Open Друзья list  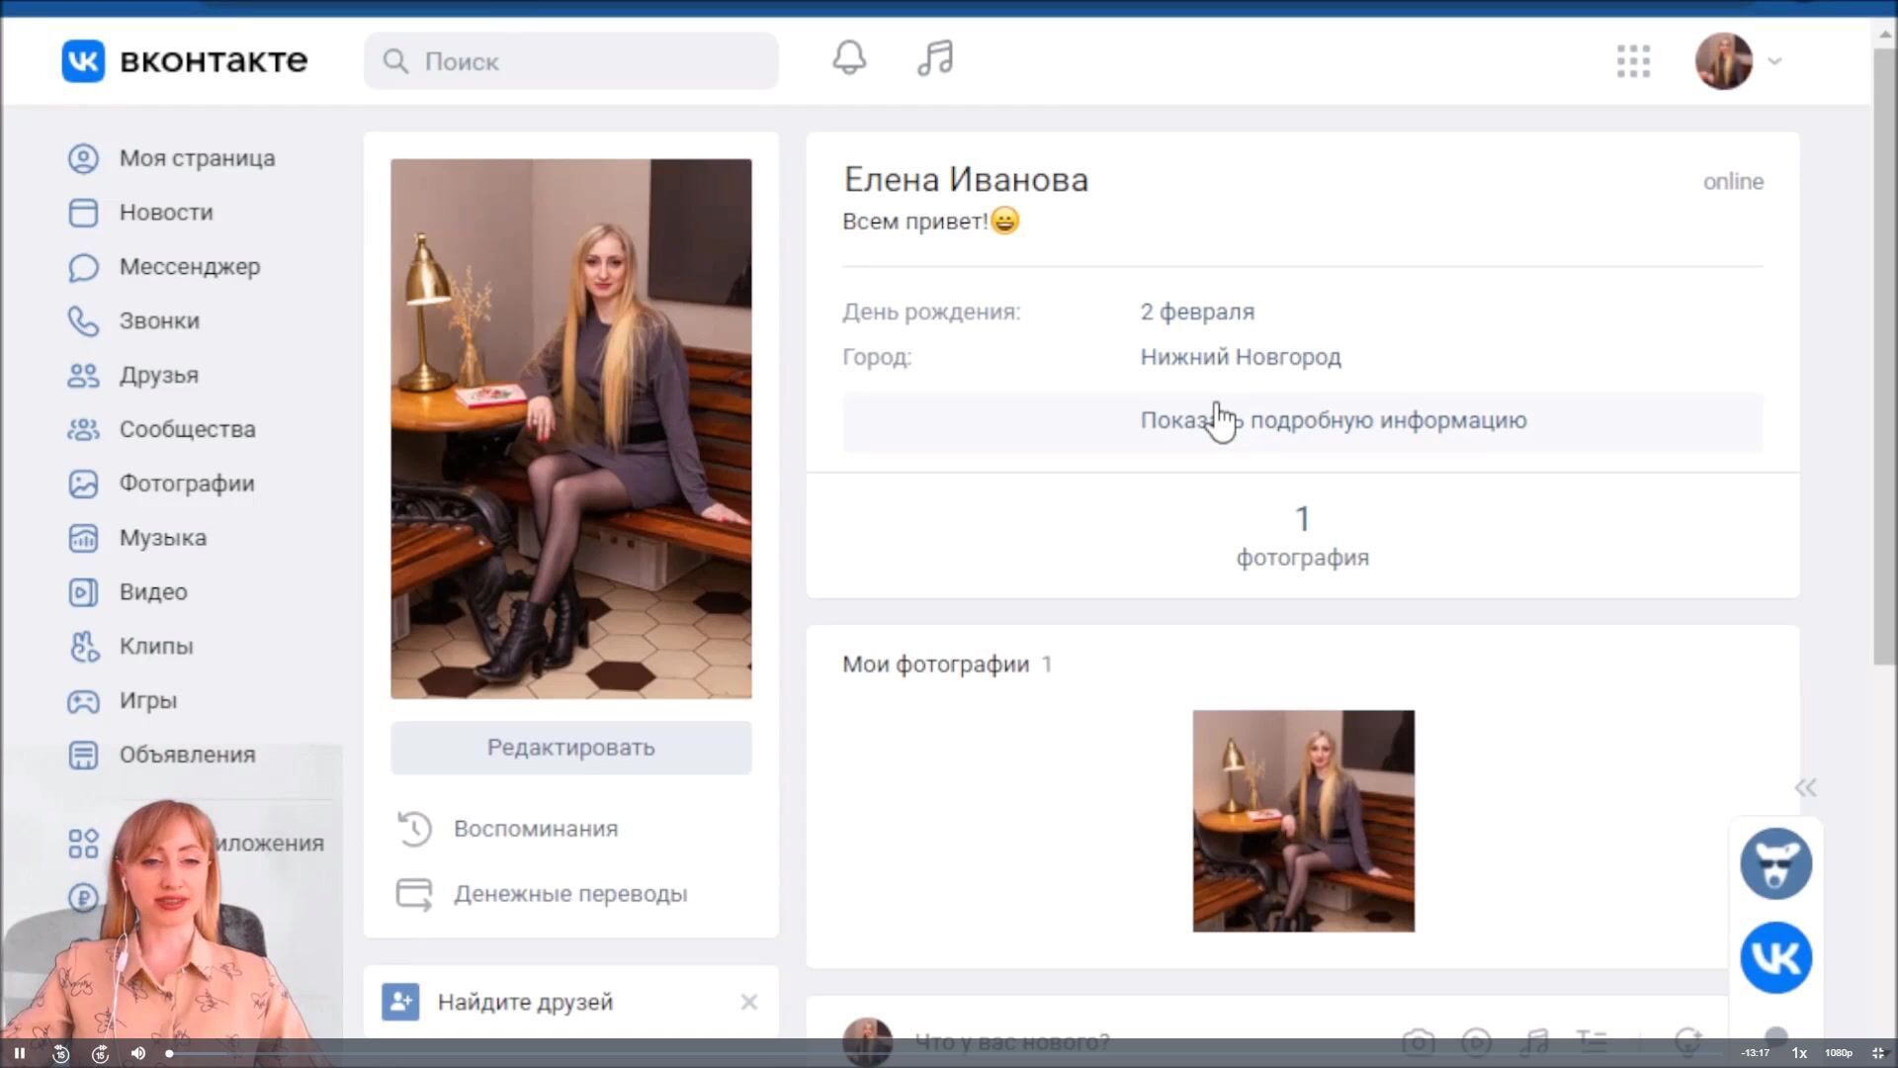click(159, 376)
